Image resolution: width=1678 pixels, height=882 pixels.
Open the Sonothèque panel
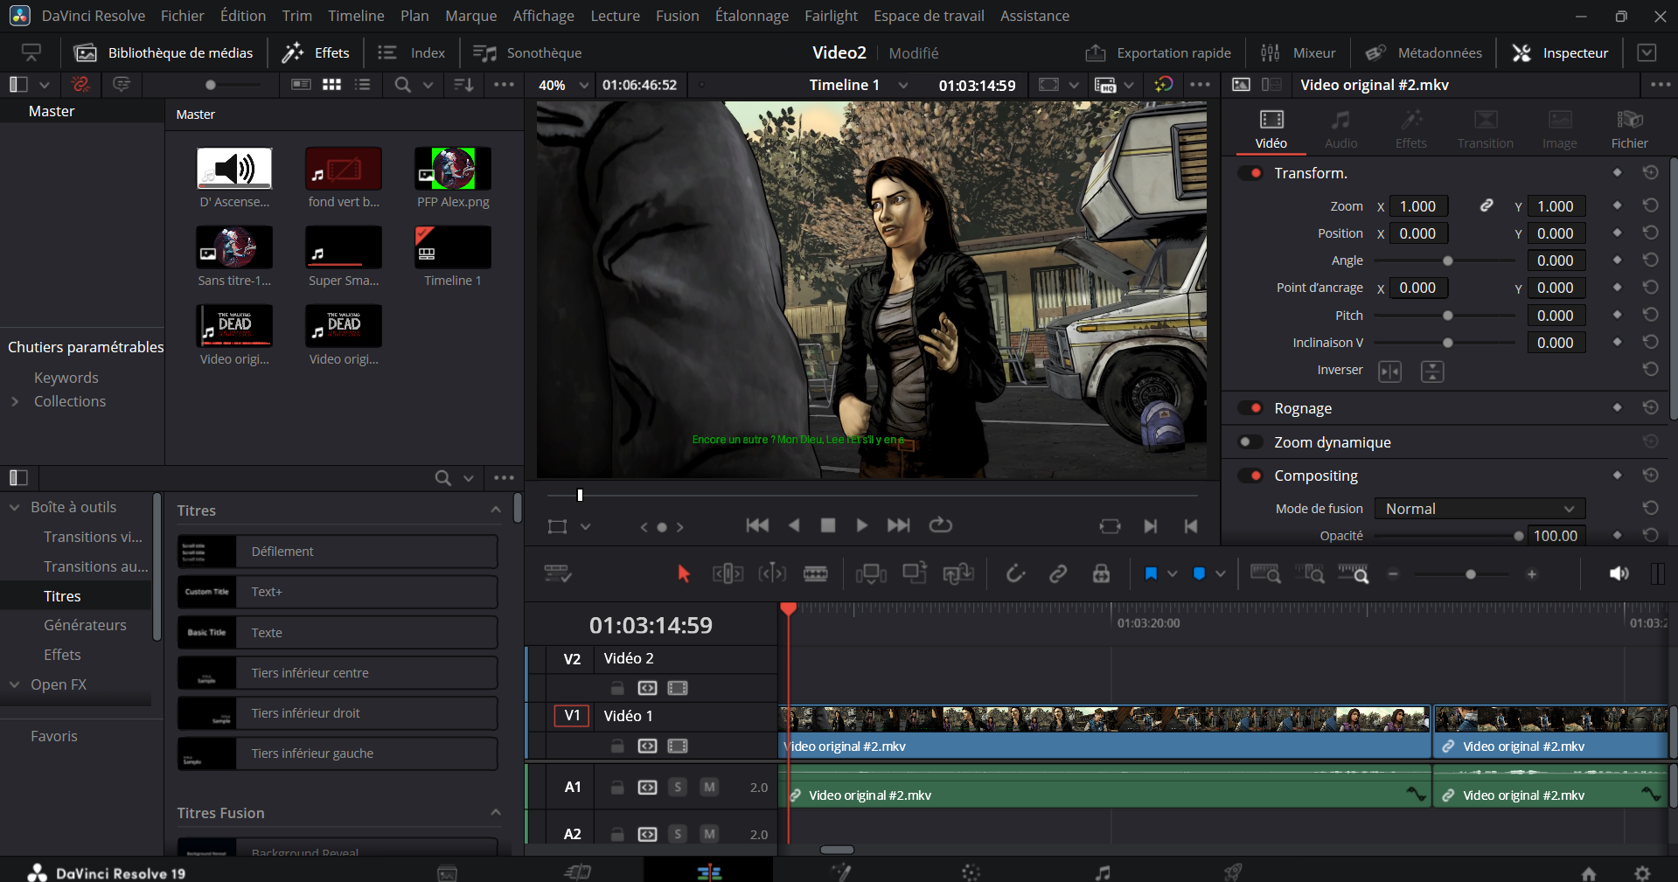tap(527, 53)
